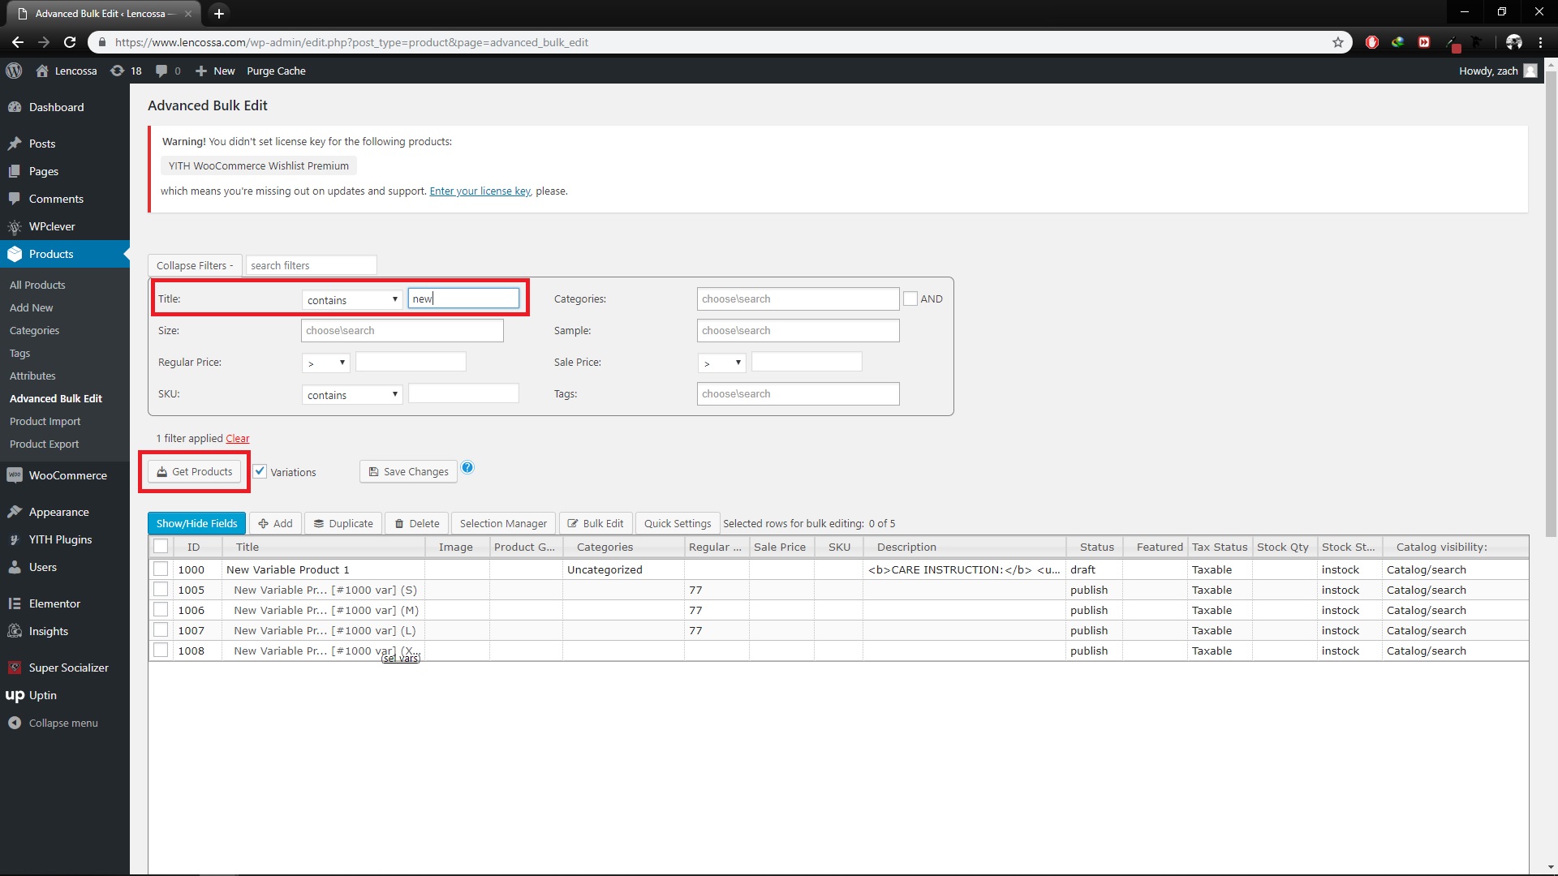Open the browser three-dot menu
This screenshot has width=1558, height=876.
pyautogui.click(x=1541, y=42)
